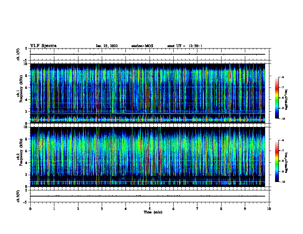Click ch.2 frequency axis tick "4"
This screenshot has width=303, height=234.
coord(26,163)
